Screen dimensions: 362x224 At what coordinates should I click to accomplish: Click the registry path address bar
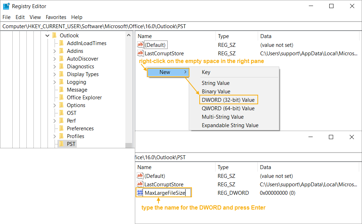(x=181, y=26)
